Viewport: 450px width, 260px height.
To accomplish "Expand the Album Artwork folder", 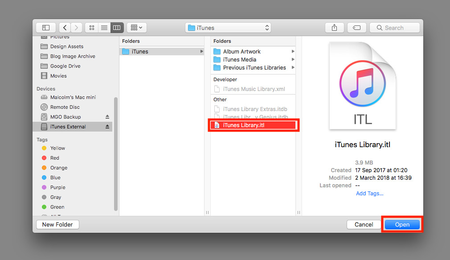I will [293, 52].
